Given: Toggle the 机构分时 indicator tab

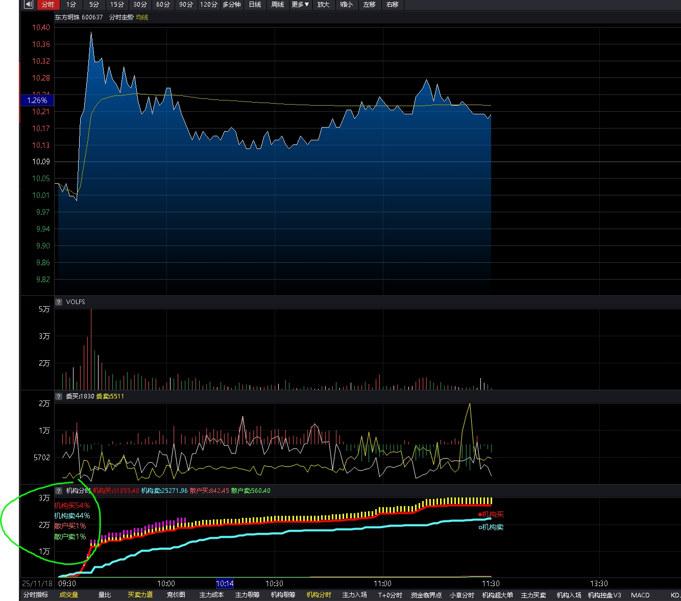Looking at the screenshot, I should click(319, 595).
